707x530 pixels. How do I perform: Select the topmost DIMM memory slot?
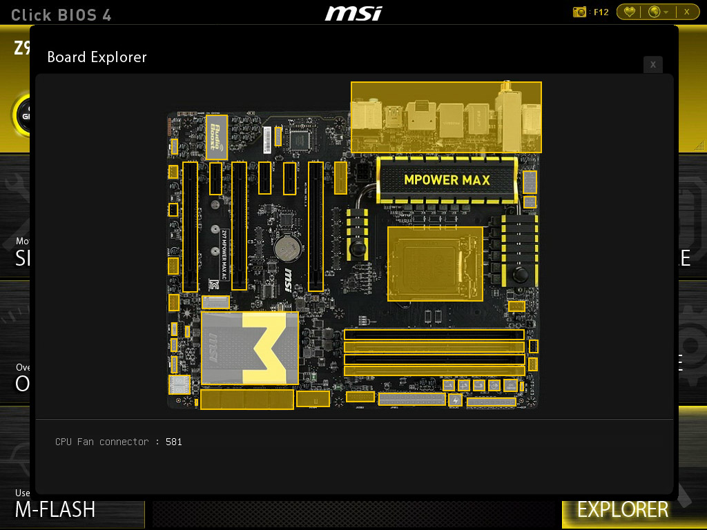434,335
